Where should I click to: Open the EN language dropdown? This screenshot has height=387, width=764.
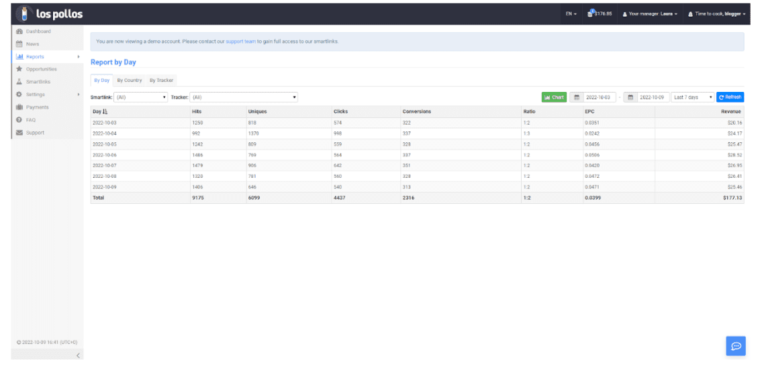571,13
